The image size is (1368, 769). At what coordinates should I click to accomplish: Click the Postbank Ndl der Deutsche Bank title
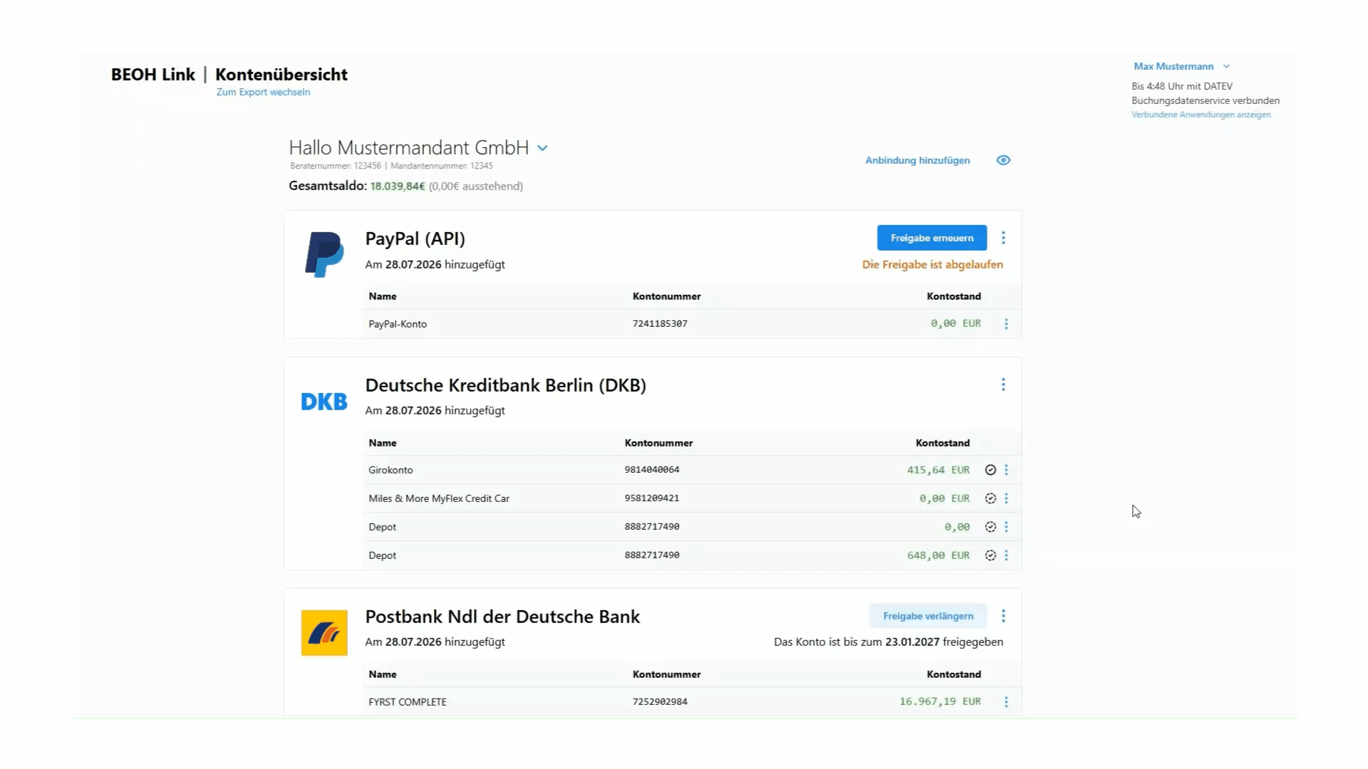click(x=502, y=617)
